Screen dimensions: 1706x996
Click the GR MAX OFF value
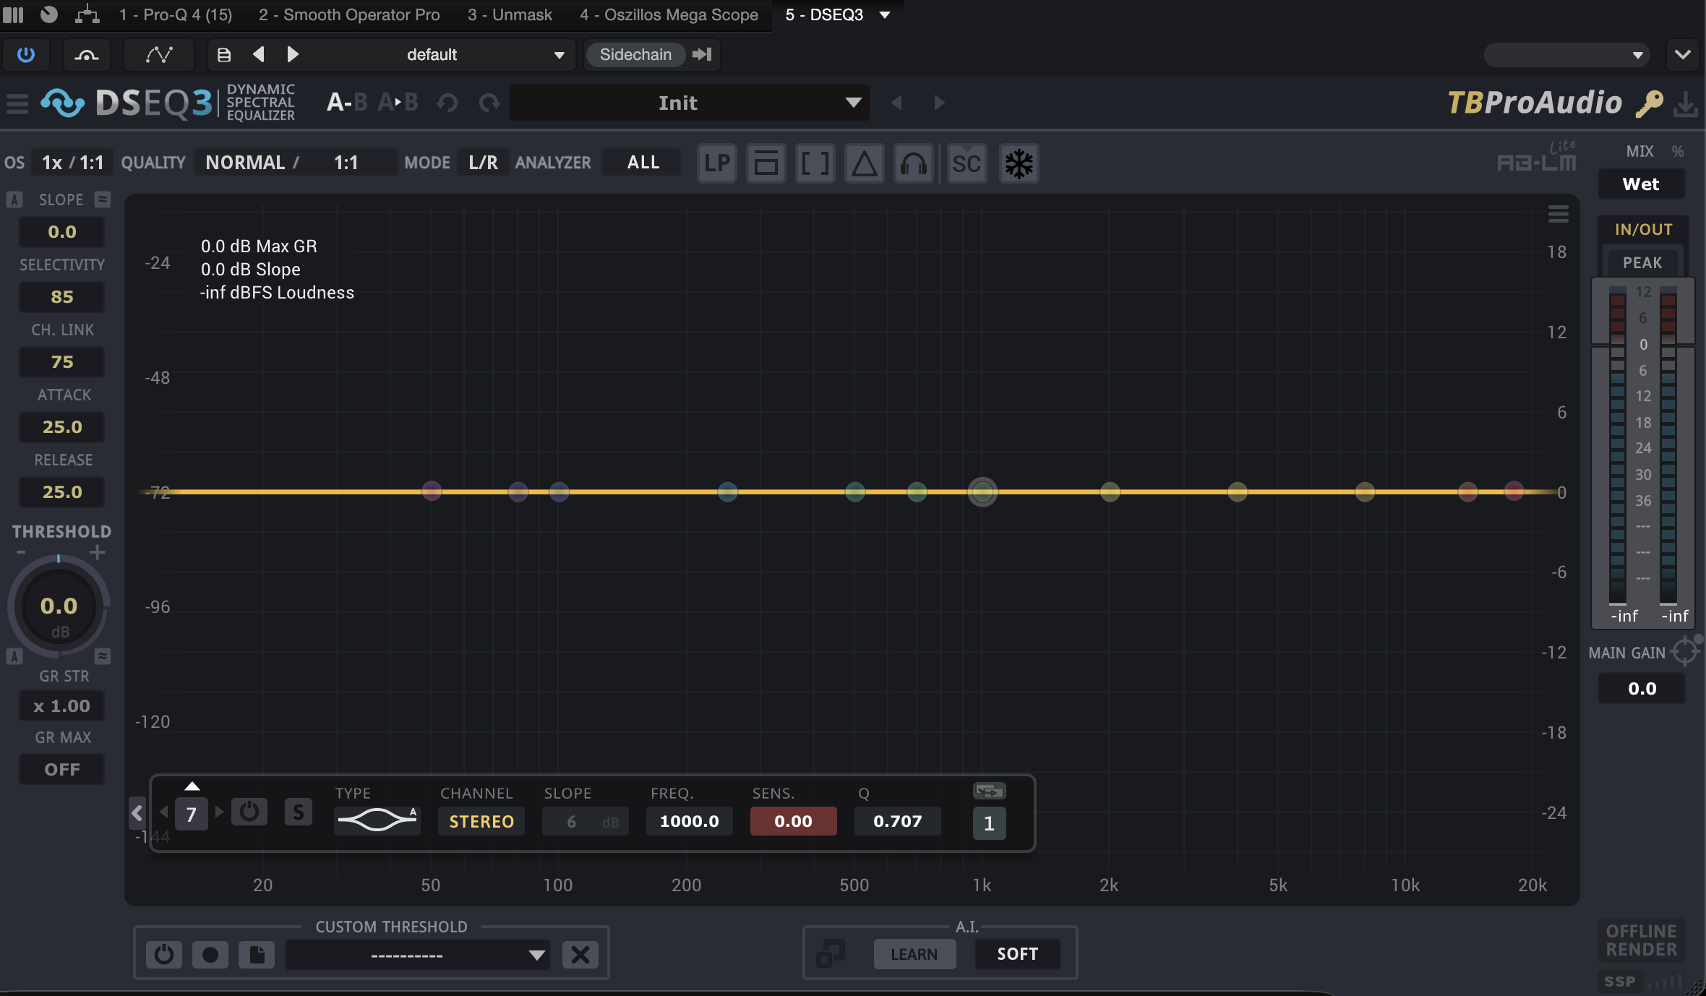coord(62,770)
